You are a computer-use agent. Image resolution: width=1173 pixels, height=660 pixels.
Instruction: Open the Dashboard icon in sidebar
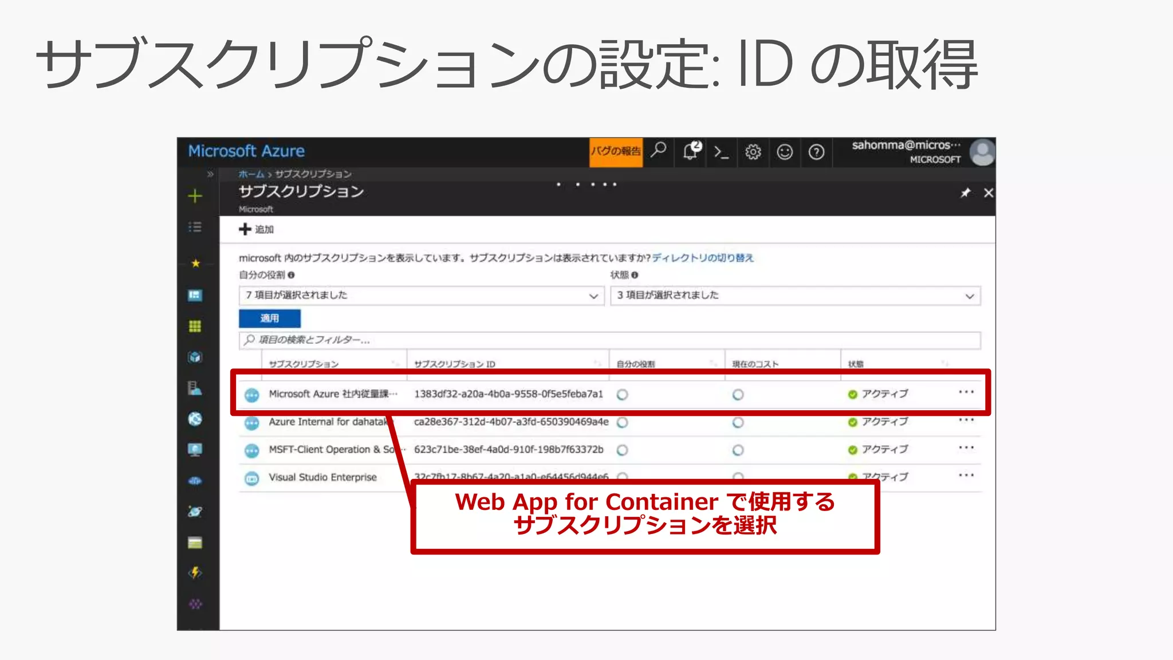(x=195, y=295)
